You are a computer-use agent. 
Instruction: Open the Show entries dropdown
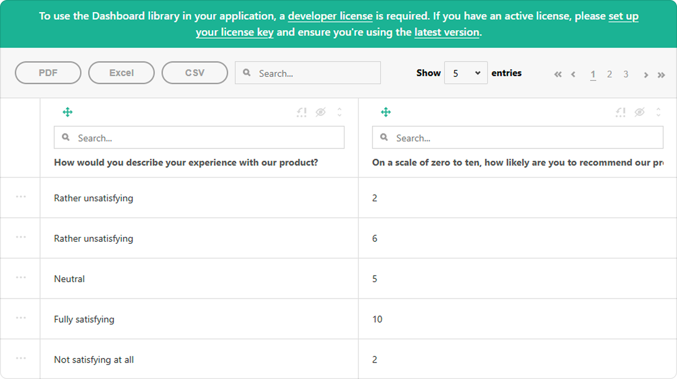pos(466,73)
